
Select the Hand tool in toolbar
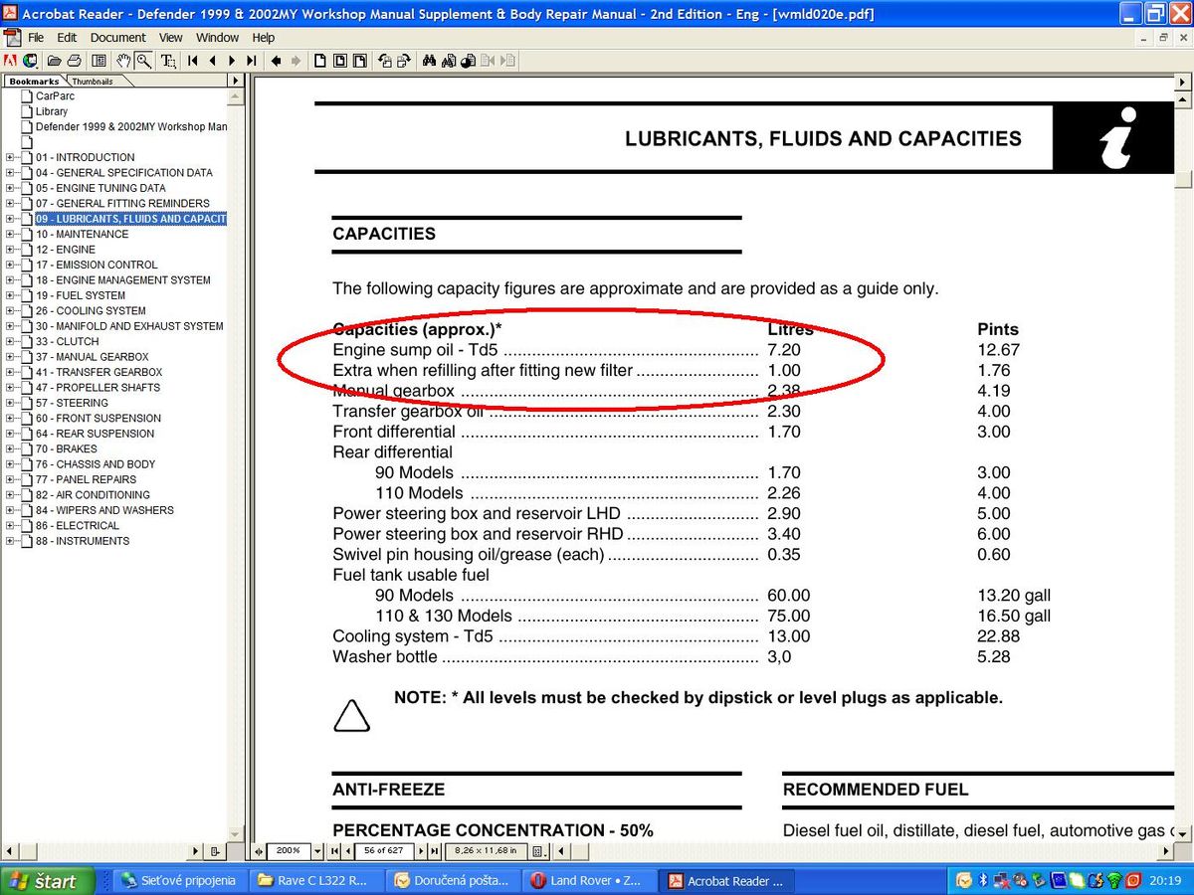(x=124, y=61)
